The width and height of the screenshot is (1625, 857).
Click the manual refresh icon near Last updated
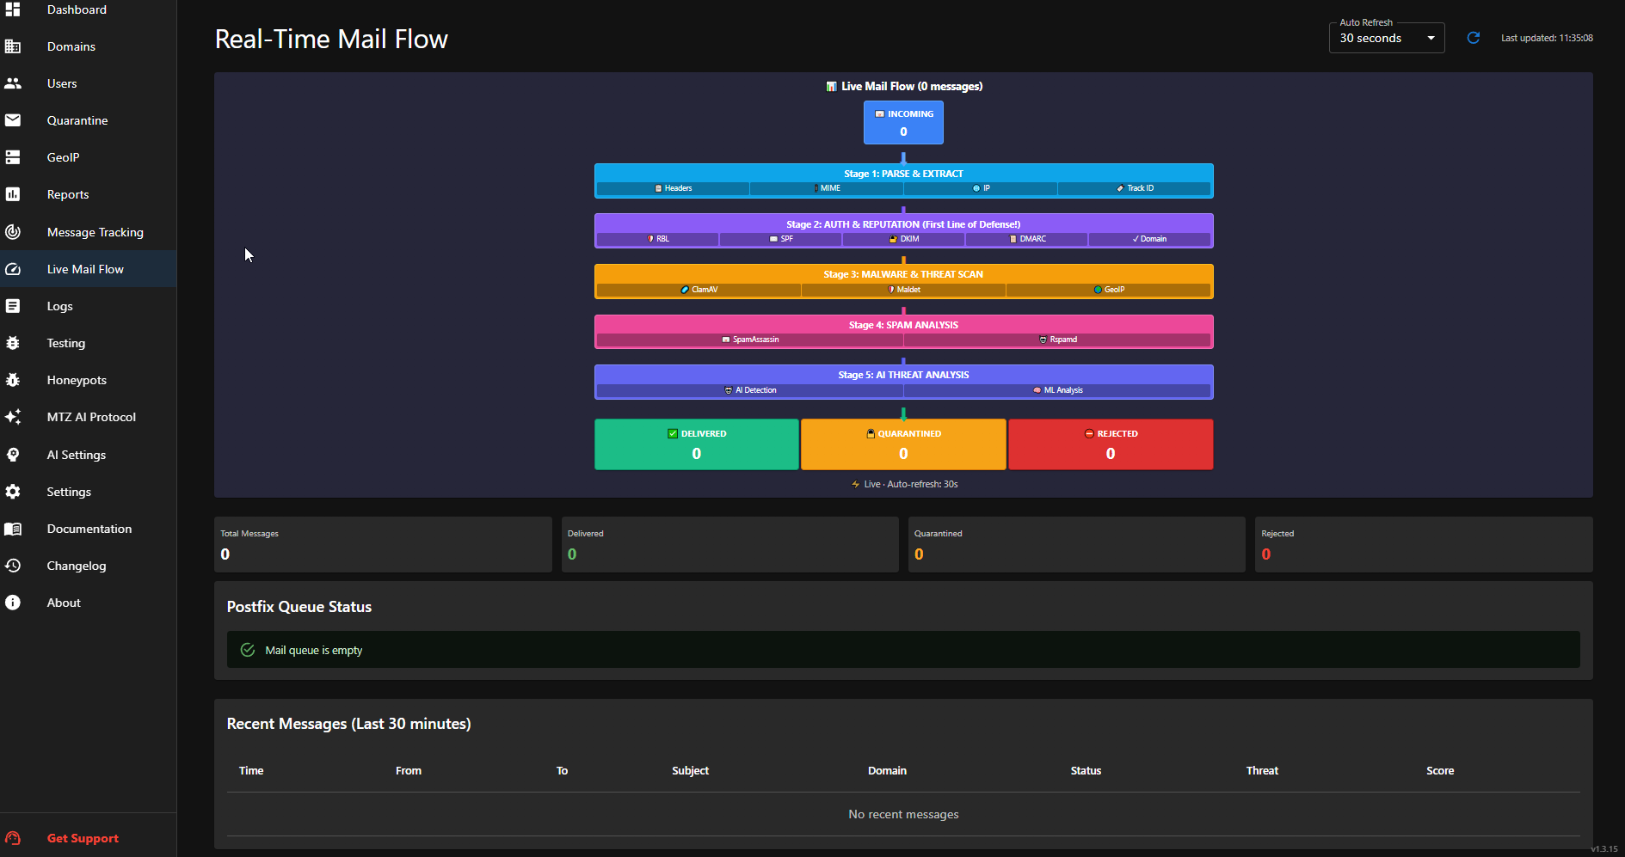click(x=1473, y=38)
